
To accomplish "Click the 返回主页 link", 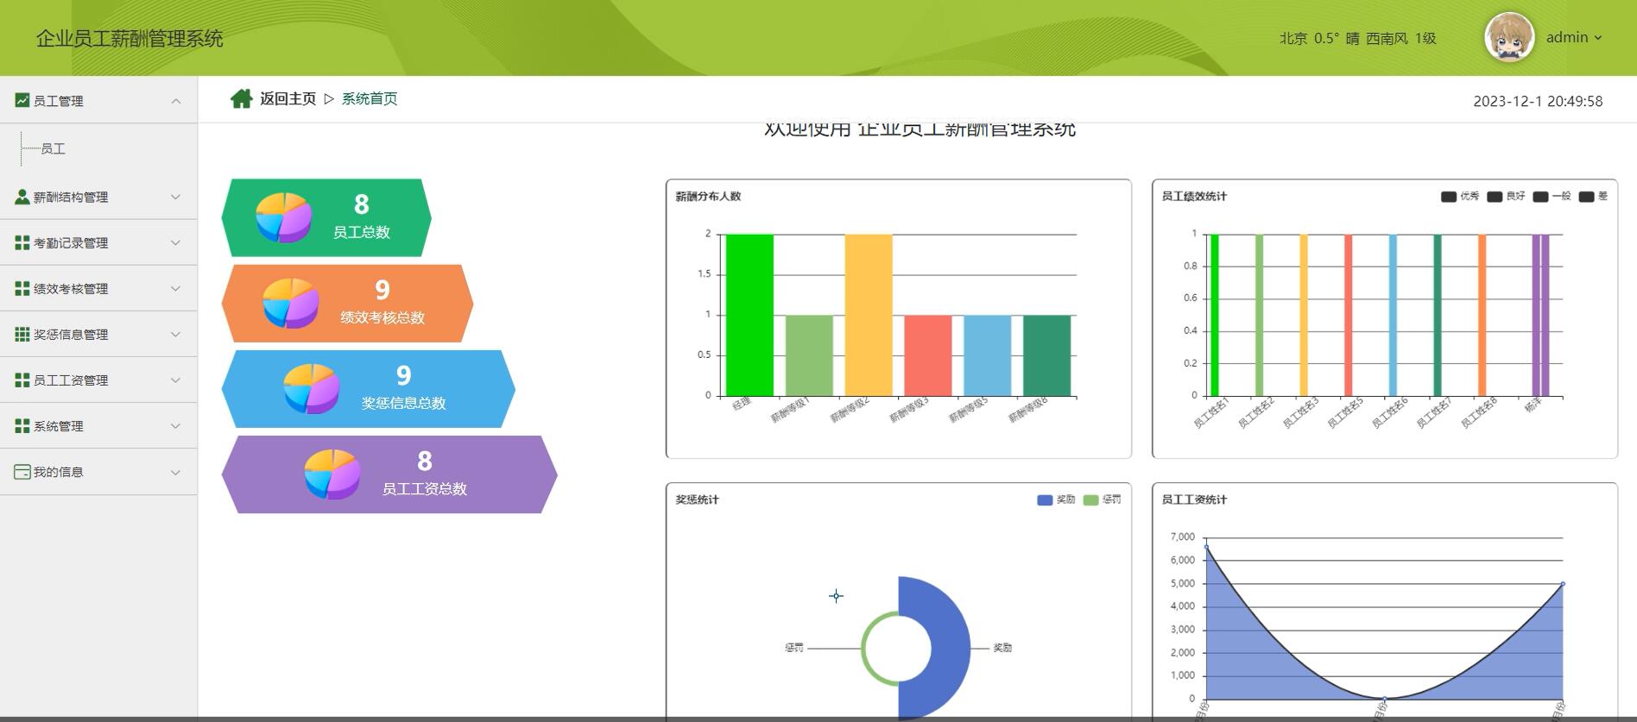I will point(288,99).
